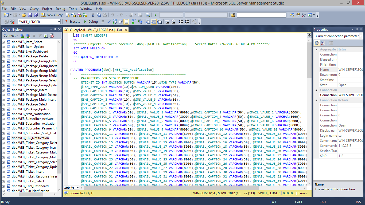Click the Display Estimated Execution Plan icon
The height and width of the screenshot is (205, 365).
pyautogui.click(x=115, y=22)
